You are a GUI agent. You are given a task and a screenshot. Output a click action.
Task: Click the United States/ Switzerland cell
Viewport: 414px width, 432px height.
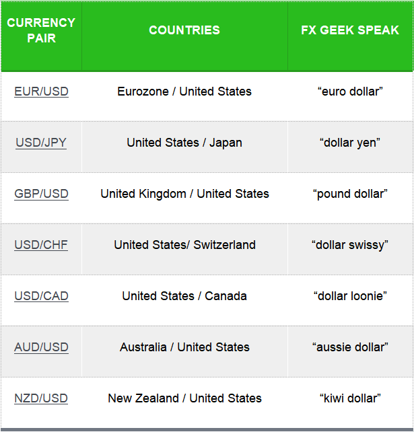(x=184, y=245)
